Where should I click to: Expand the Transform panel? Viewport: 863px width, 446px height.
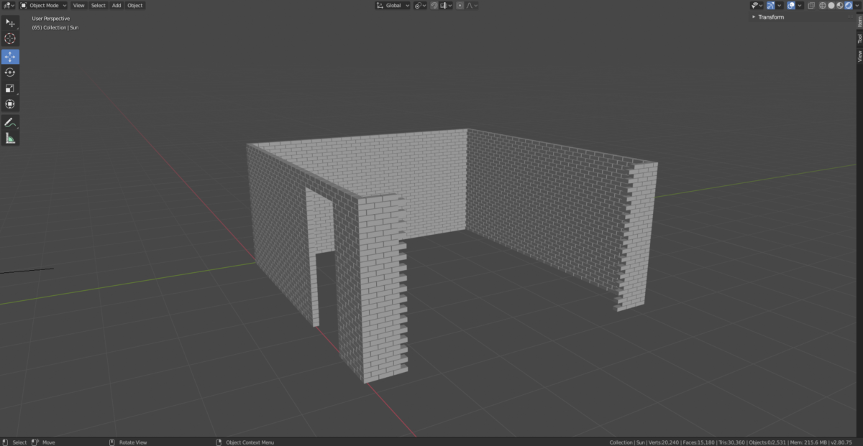[x=771, y=17]
